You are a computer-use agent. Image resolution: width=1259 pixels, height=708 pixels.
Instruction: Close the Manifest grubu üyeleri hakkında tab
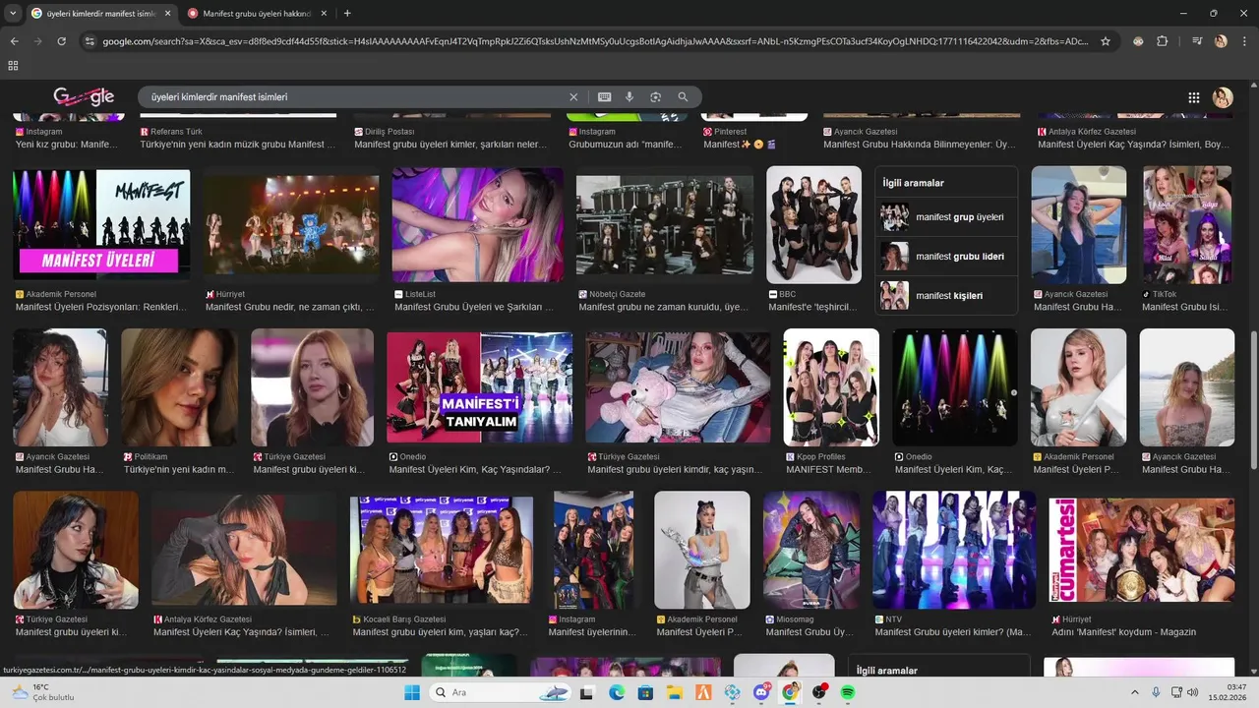point(325,13)
